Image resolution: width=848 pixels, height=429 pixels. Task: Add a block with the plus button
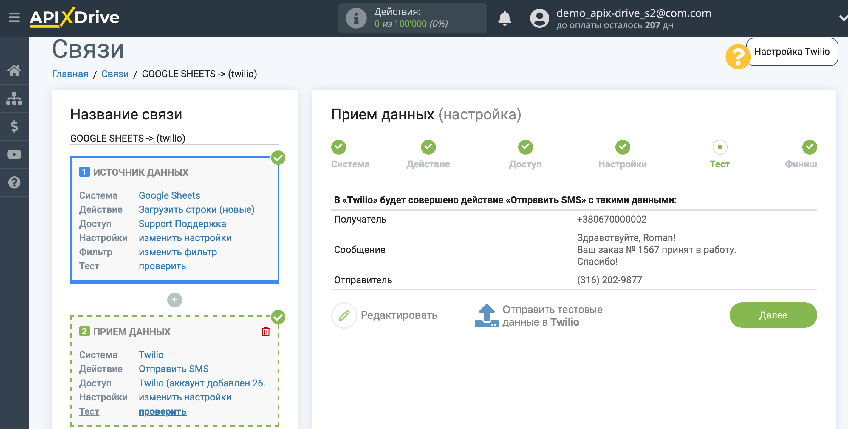174,300
